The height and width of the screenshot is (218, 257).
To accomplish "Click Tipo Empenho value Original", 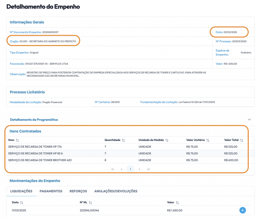I will [34, 53].
